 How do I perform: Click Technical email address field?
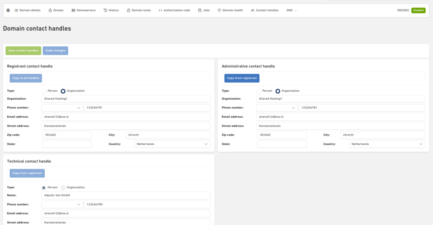[126, 214]
